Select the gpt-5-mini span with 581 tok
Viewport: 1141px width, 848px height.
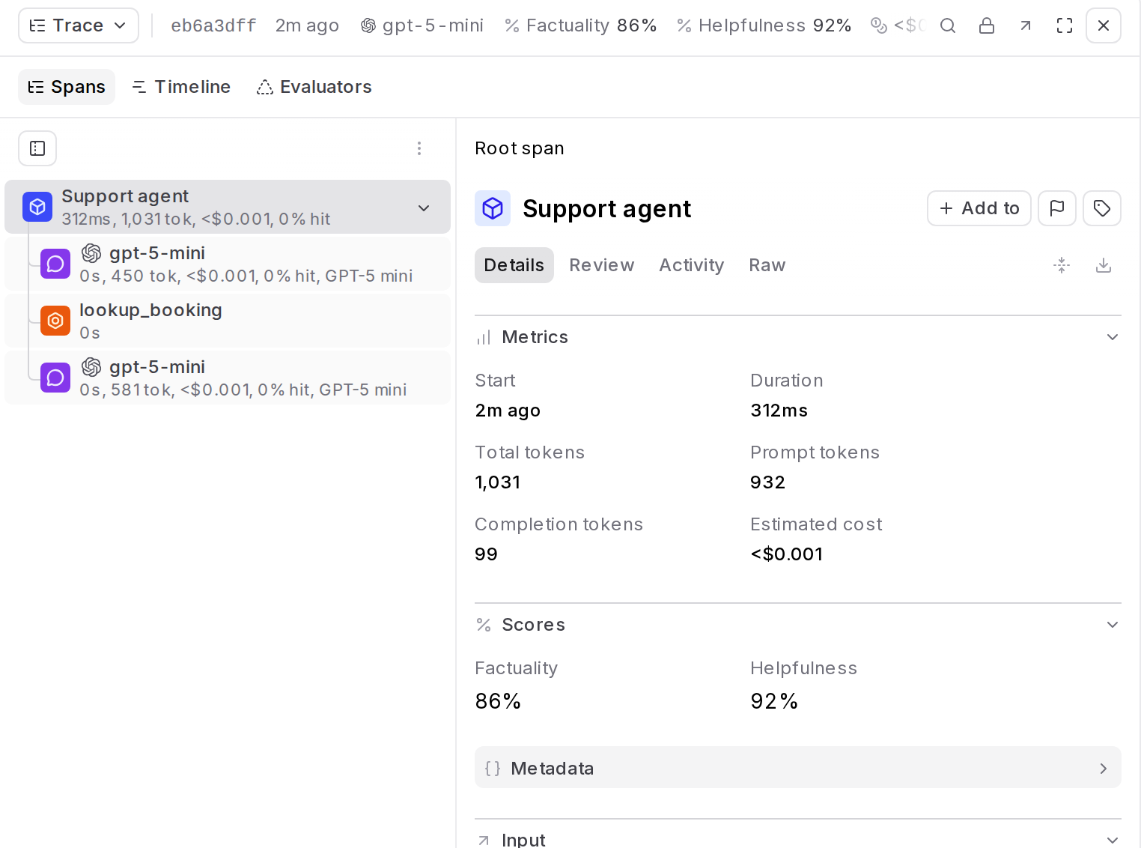[228, 378]
